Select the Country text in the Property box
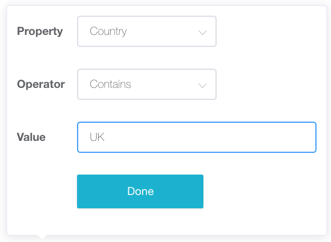This screenshot has width=331, height=242. (x=108, y=32)
